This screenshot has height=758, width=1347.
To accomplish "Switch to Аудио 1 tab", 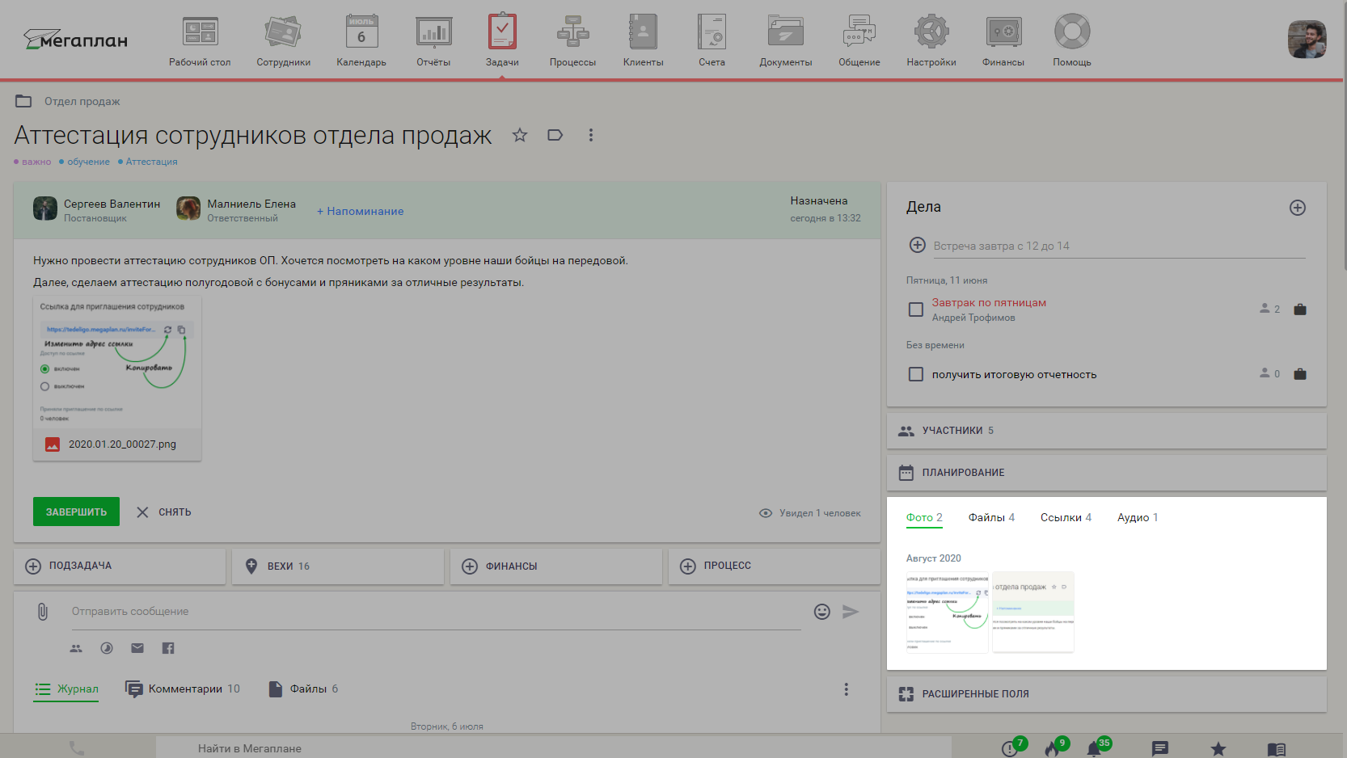I will [x=1138, y=518].
